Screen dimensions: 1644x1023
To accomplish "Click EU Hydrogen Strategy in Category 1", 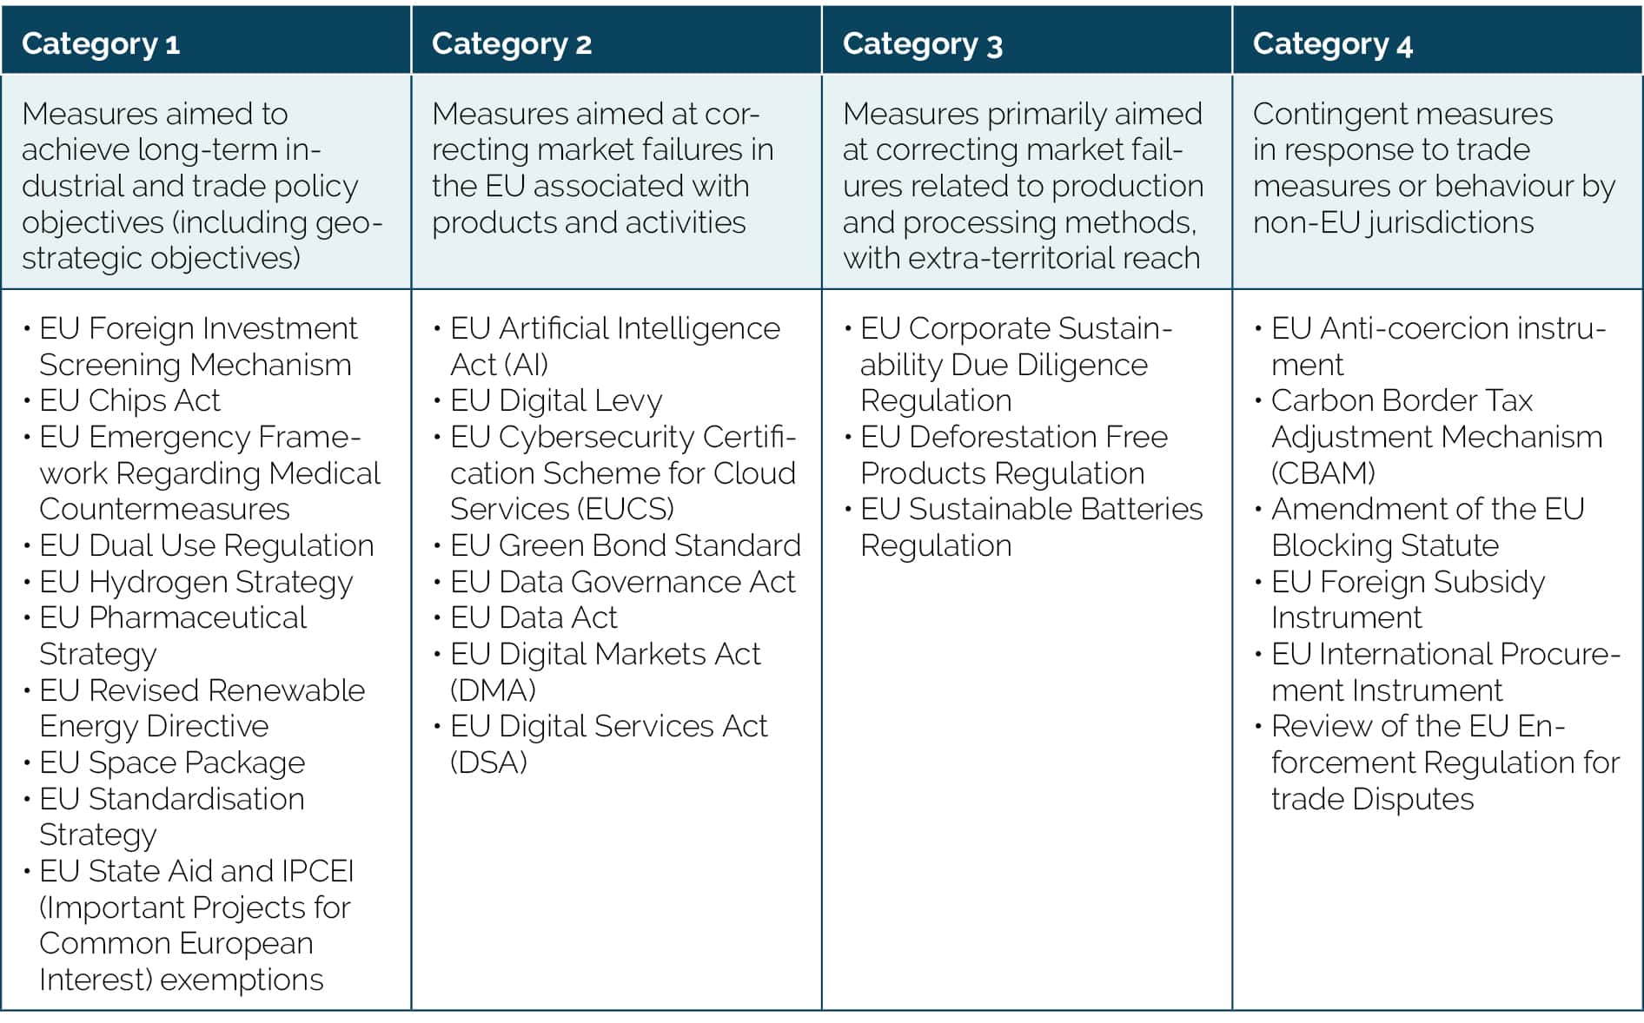I will (196, 582).
